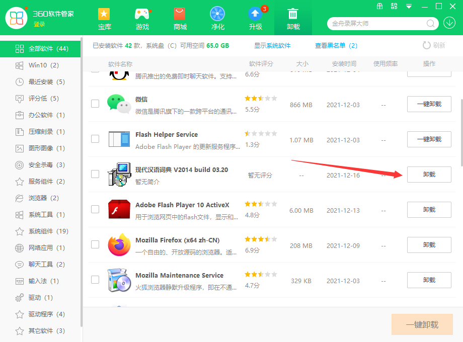Uninstall Mozilla Maintenance Service
Image resolution: width=463 pixels, height=342 pixels.
(x=429, y=280)
